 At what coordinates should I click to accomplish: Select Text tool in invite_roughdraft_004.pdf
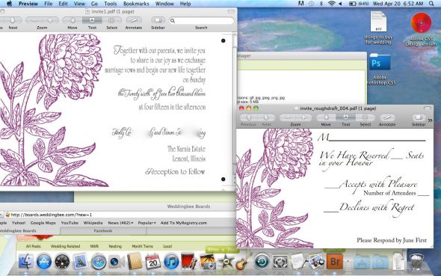[345, 117]
